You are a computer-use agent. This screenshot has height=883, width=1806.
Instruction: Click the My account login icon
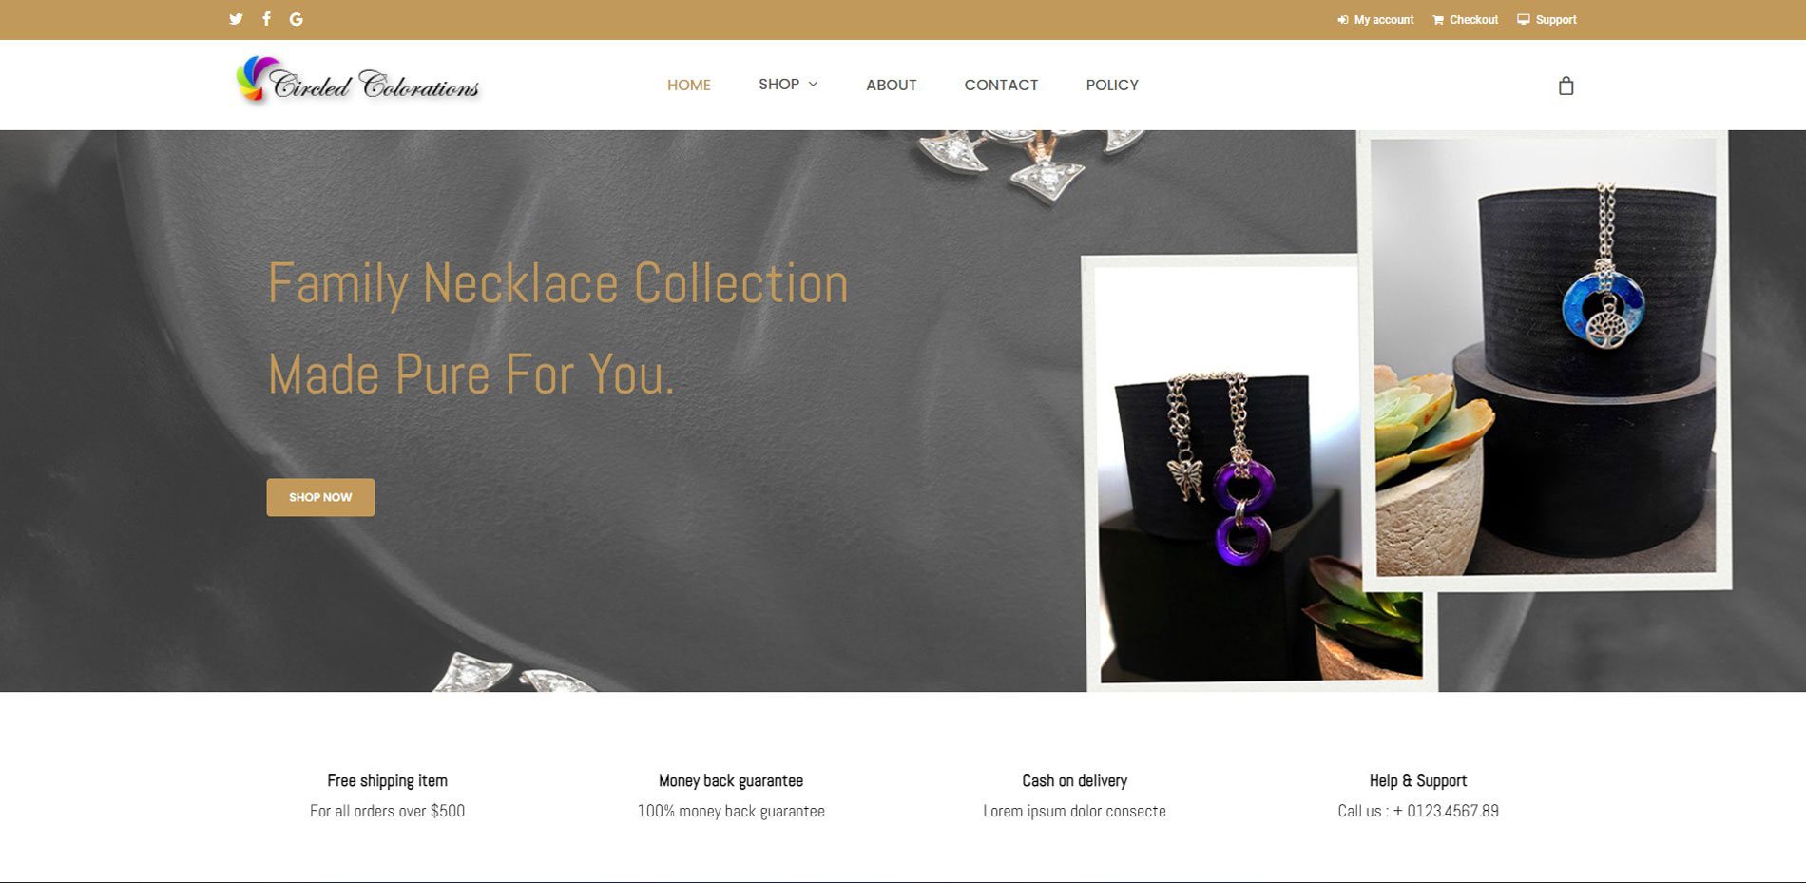pos(1343,20)
